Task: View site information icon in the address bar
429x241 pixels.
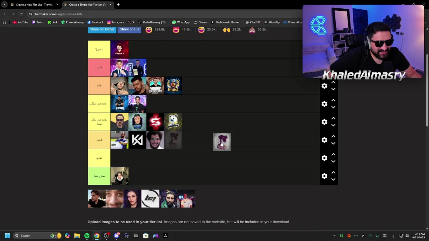Action: tap(30, 14)
